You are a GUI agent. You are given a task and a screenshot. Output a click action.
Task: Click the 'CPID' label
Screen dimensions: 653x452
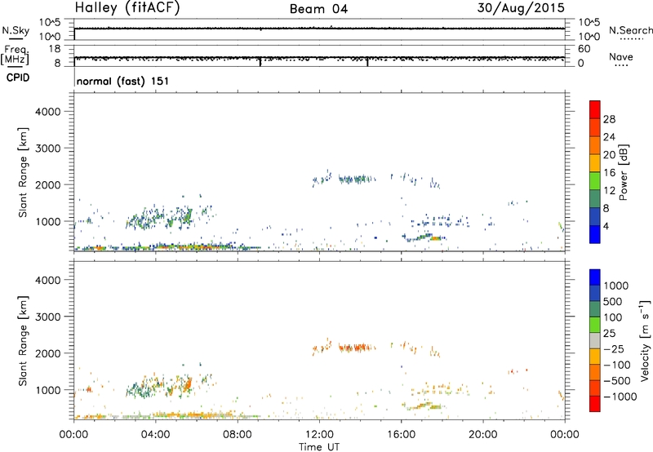click(x=18, y=78)
